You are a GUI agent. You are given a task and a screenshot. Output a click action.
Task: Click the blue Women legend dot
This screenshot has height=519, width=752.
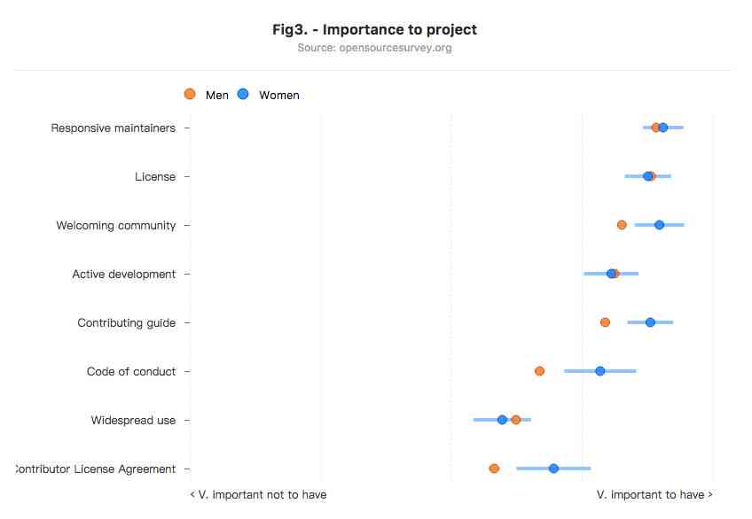243,94
